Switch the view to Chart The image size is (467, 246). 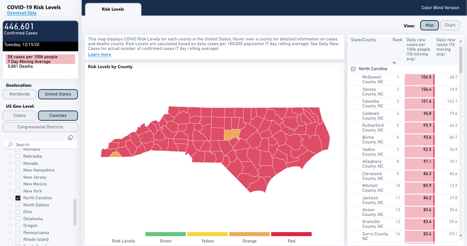point(449,25)
